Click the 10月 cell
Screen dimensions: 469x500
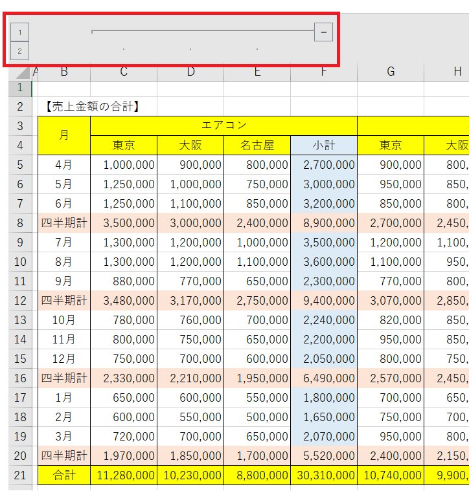click(64, 320)
